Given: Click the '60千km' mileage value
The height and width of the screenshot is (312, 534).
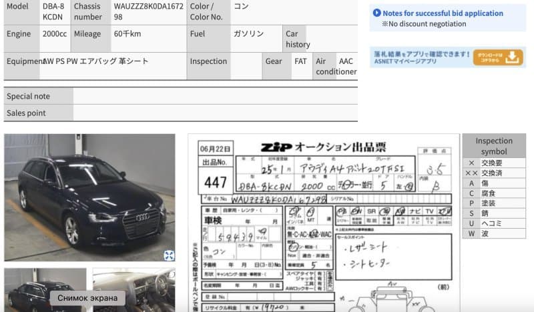Looking at the screenshot, I should [127, 34].
